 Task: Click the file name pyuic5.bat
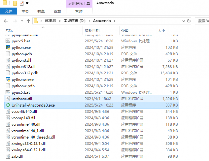click(21, 92)
